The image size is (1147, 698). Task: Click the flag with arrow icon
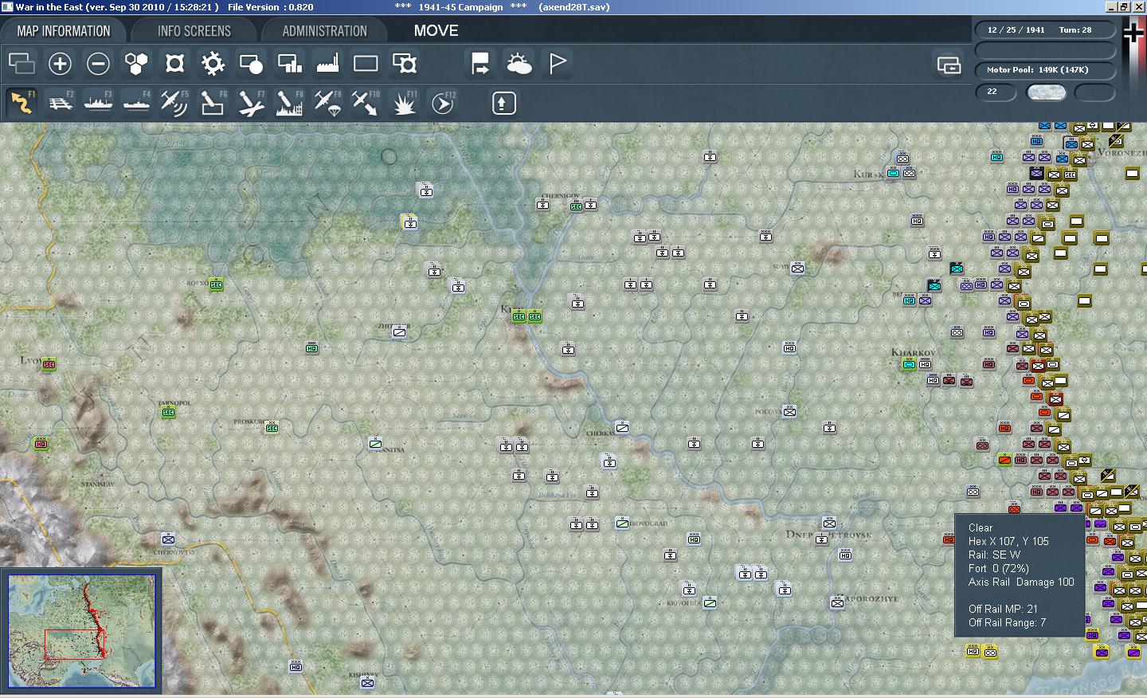click(480, 64)
